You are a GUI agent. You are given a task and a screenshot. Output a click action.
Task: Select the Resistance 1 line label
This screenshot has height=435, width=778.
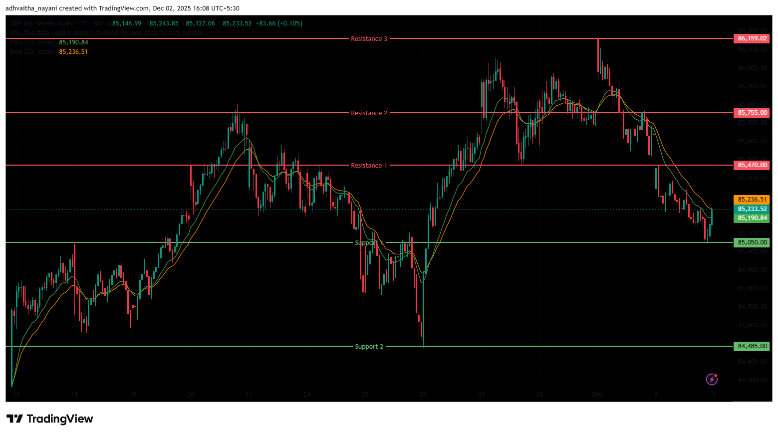coord(369,166)
